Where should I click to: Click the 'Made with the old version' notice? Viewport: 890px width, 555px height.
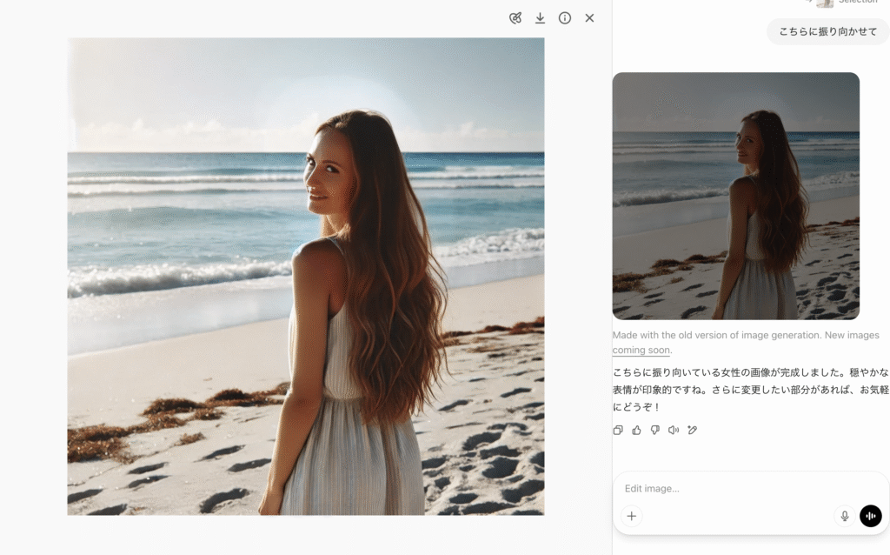pos(746,343)
